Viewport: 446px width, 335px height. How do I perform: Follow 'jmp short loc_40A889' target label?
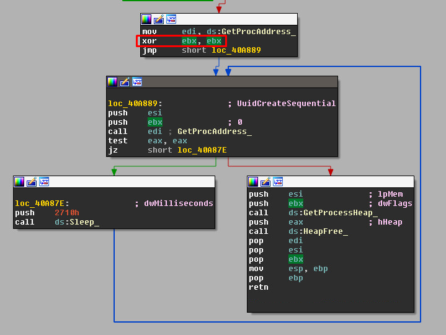[x=236, y=50]
